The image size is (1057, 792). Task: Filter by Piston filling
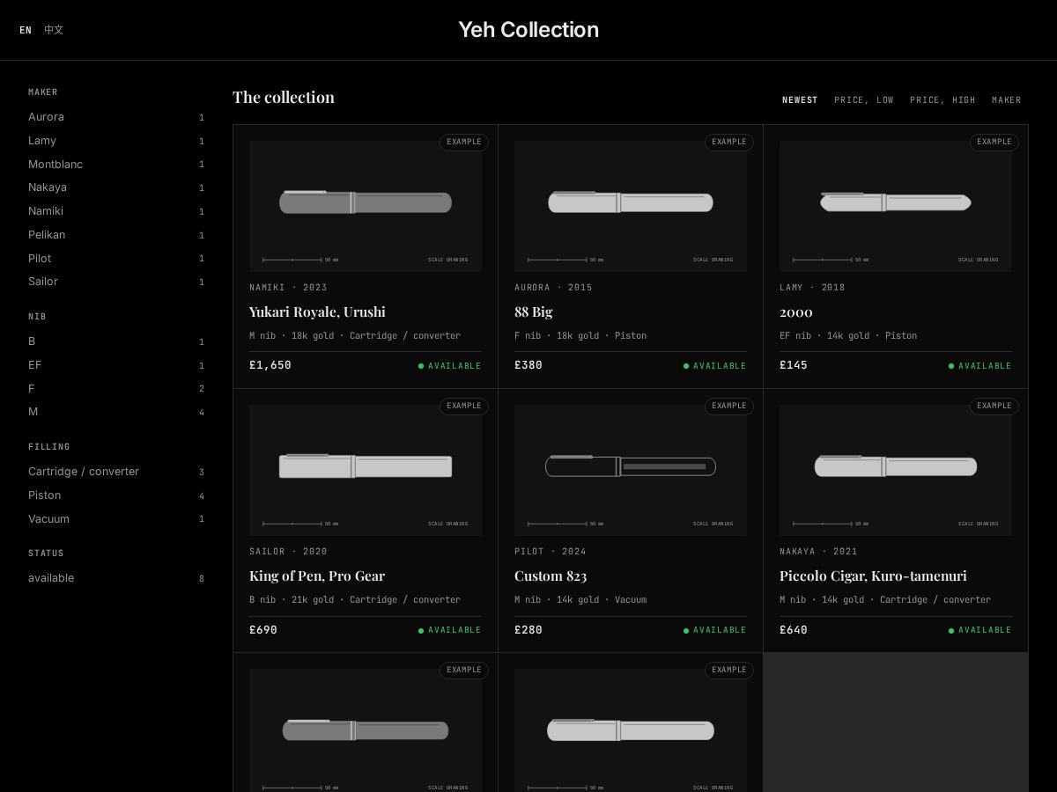click(x=116, y=495)
